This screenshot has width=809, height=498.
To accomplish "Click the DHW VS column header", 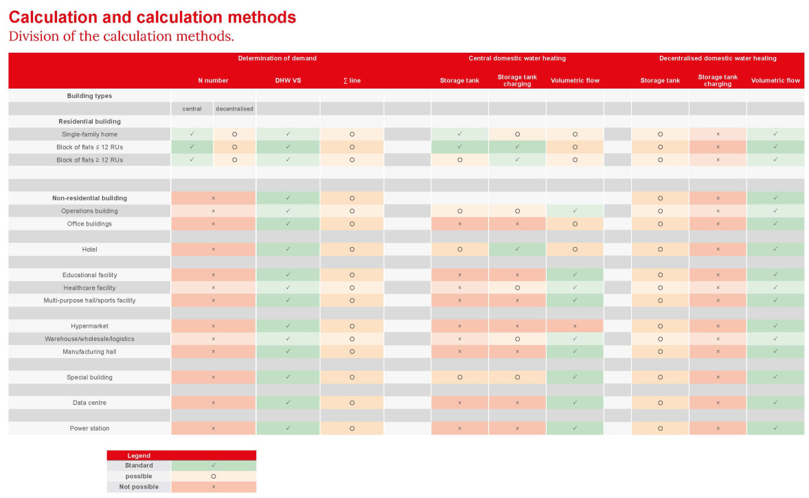I will (x=288, y=81).
